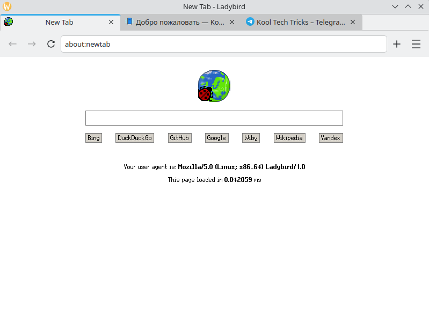Close the Добро пожаловать tab

coord(232,22)
